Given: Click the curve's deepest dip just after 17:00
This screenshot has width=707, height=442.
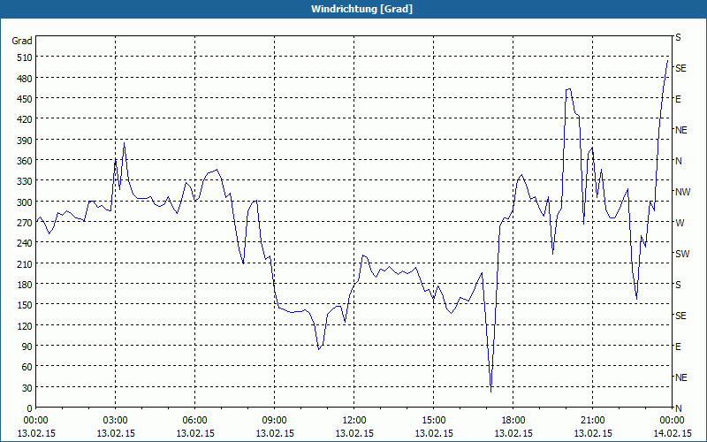Looking at the screenshot, I should pos(490,391).
